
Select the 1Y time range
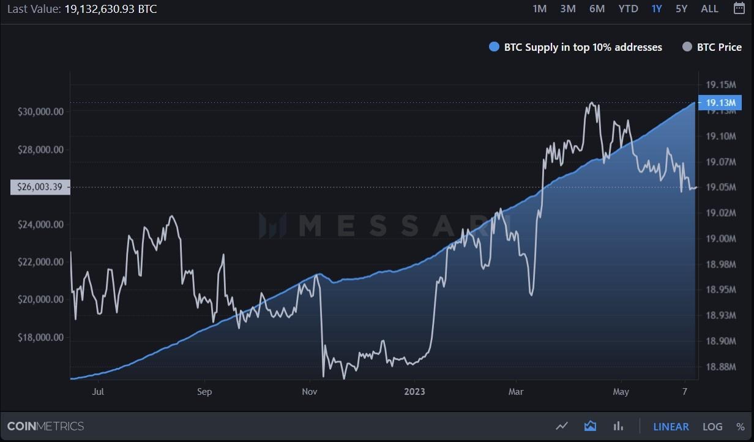coord(657,9)
